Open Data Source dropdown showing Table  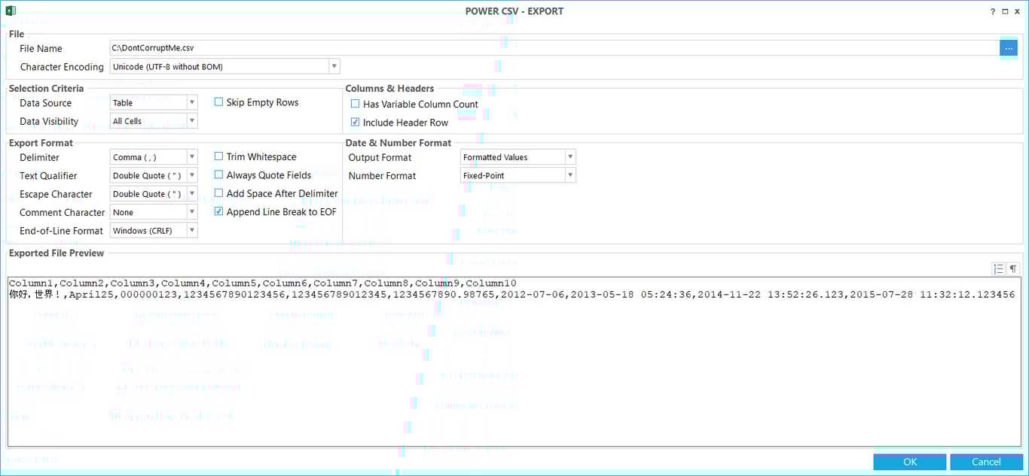pyautogui.click(x=154, y=103)
